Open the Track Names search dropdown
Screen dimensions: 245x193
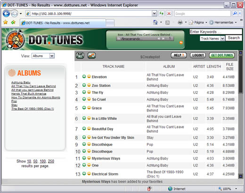212,38
